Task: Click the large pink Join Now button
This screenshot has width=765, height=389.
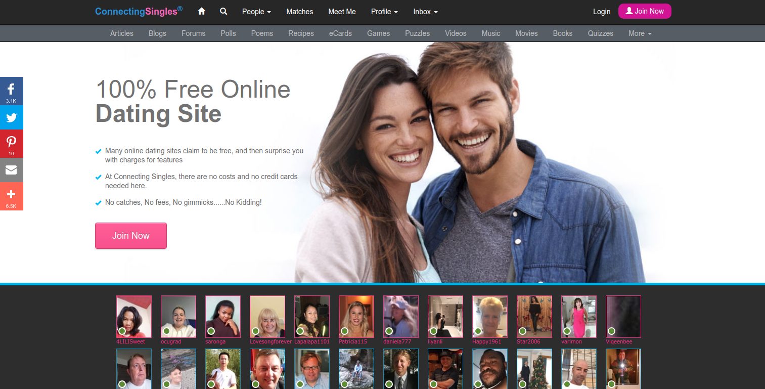Action: 131,236
